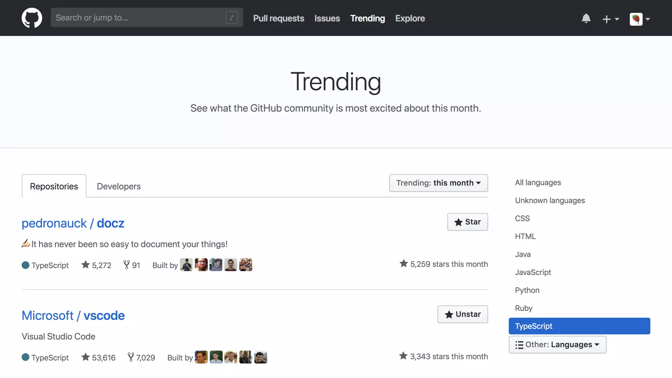The width and height of the screenshot is (672, 378).
Task: Unstar the Microsoft/vscode repository
Action: 462,314
